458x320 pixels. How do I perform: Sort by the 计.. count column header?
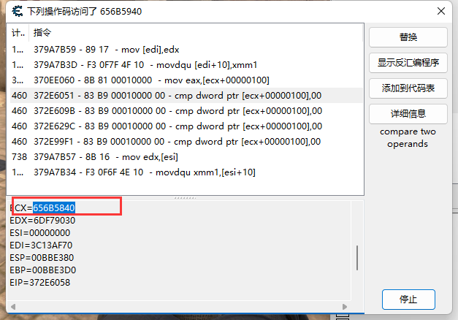coord(18,32)
